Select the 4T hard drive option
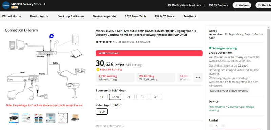This screenshot has height=130, width=271. pos(156,97)
